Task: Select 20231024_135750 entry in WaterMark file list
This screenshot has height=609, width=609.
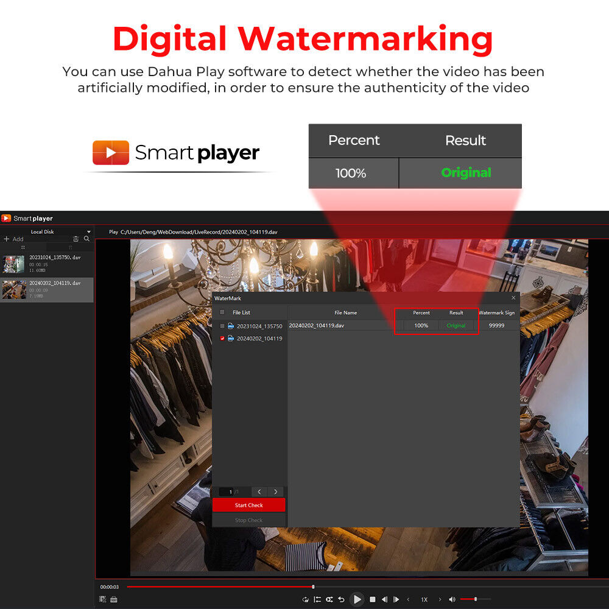Action: (x=259, y=326)
